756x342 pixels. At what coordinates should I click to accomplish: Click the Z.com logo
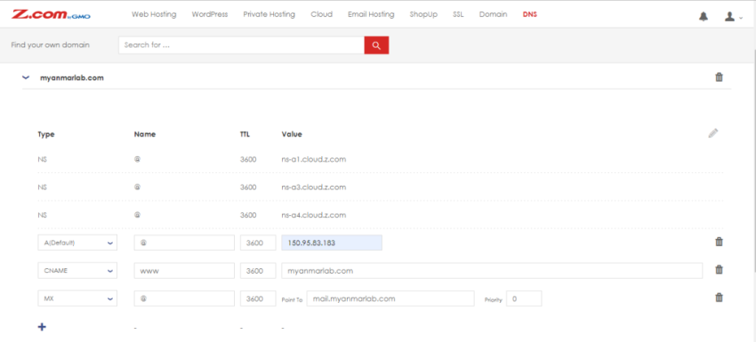click(51, 14)
